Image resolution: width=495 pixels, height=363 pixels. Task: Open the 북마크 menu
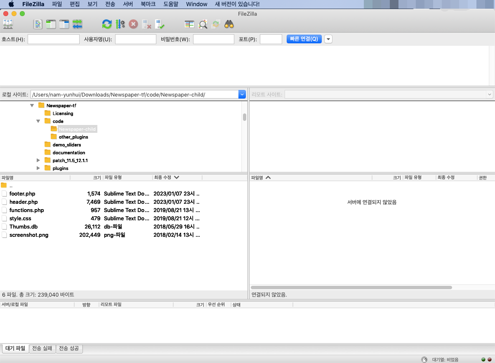(x=148, y=4)
